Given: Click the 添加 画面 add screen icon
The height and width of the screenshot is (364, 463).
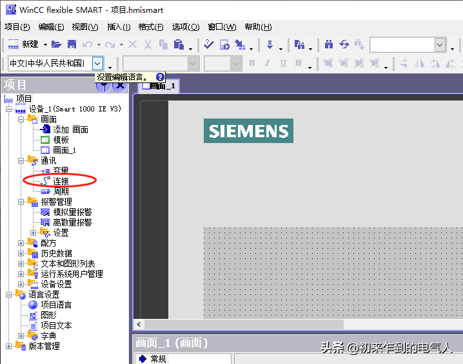Looking at the screenshot, I should tap(45, 129).
